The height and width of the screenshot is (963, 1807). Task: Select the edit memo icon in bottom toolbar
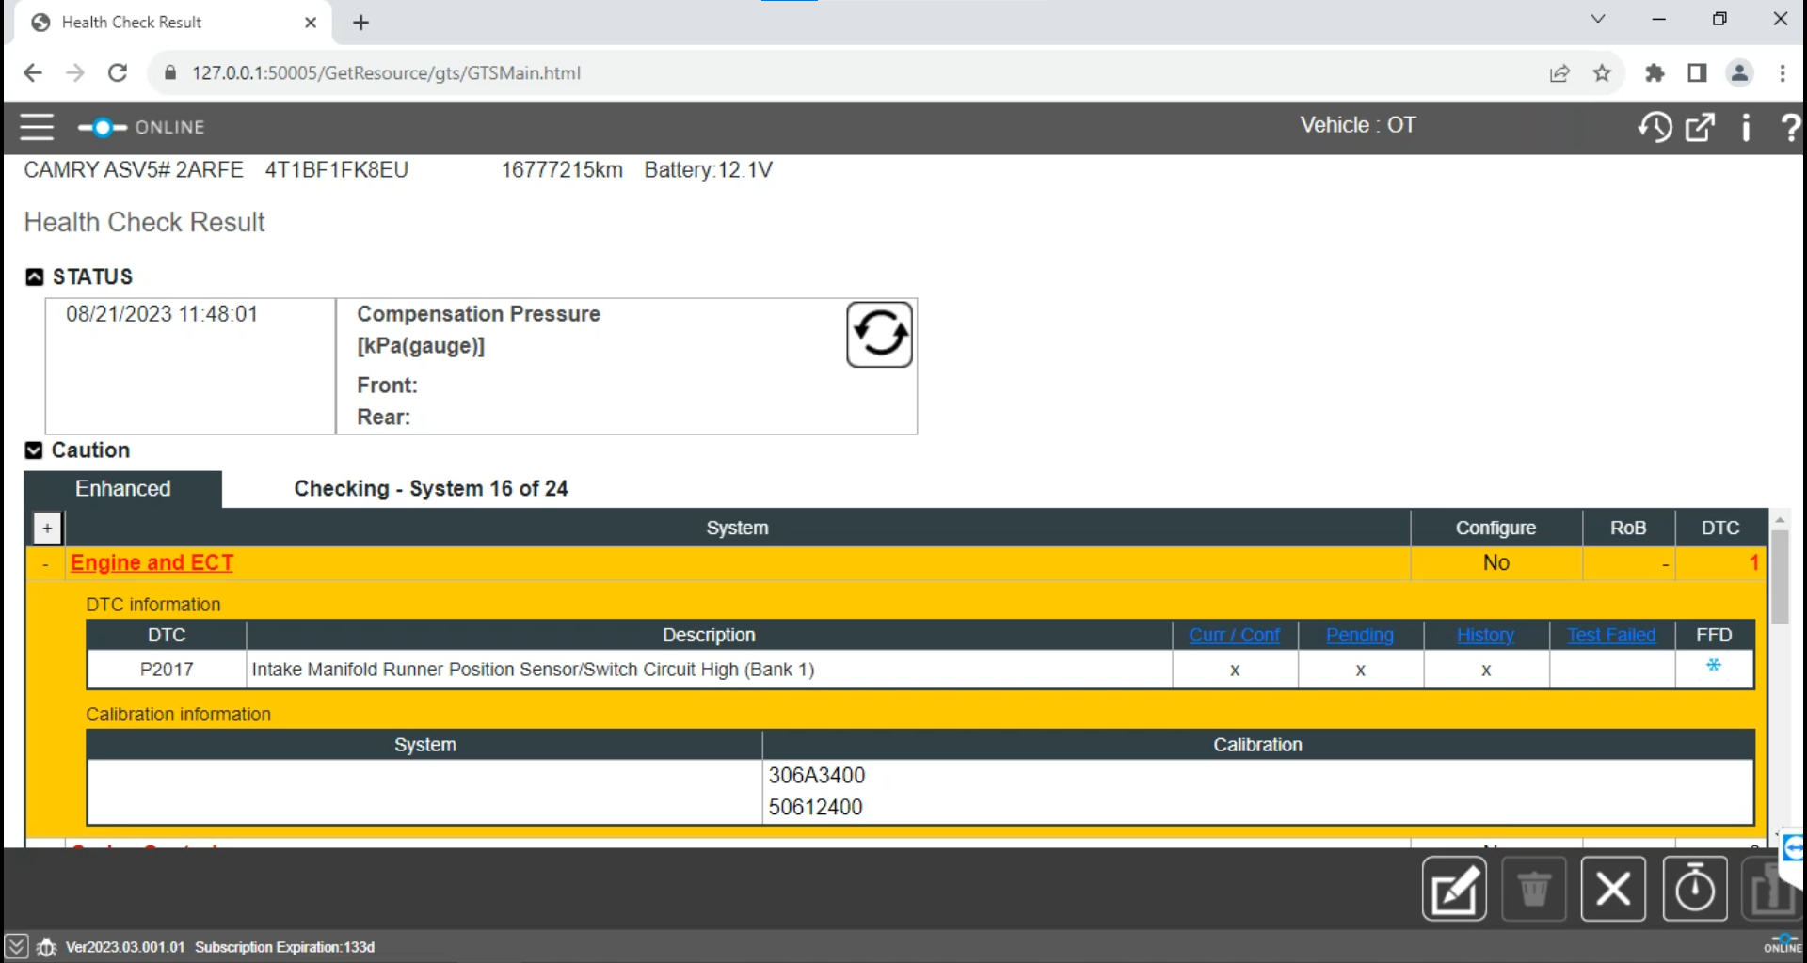point(1454,889)
